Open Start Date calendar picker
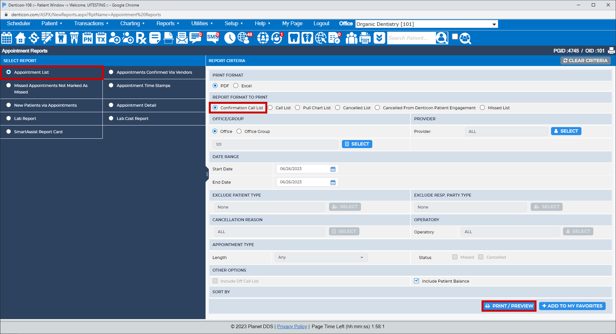Image resolution: width=616 pixels, height=334 pixels. coord(333,169)
